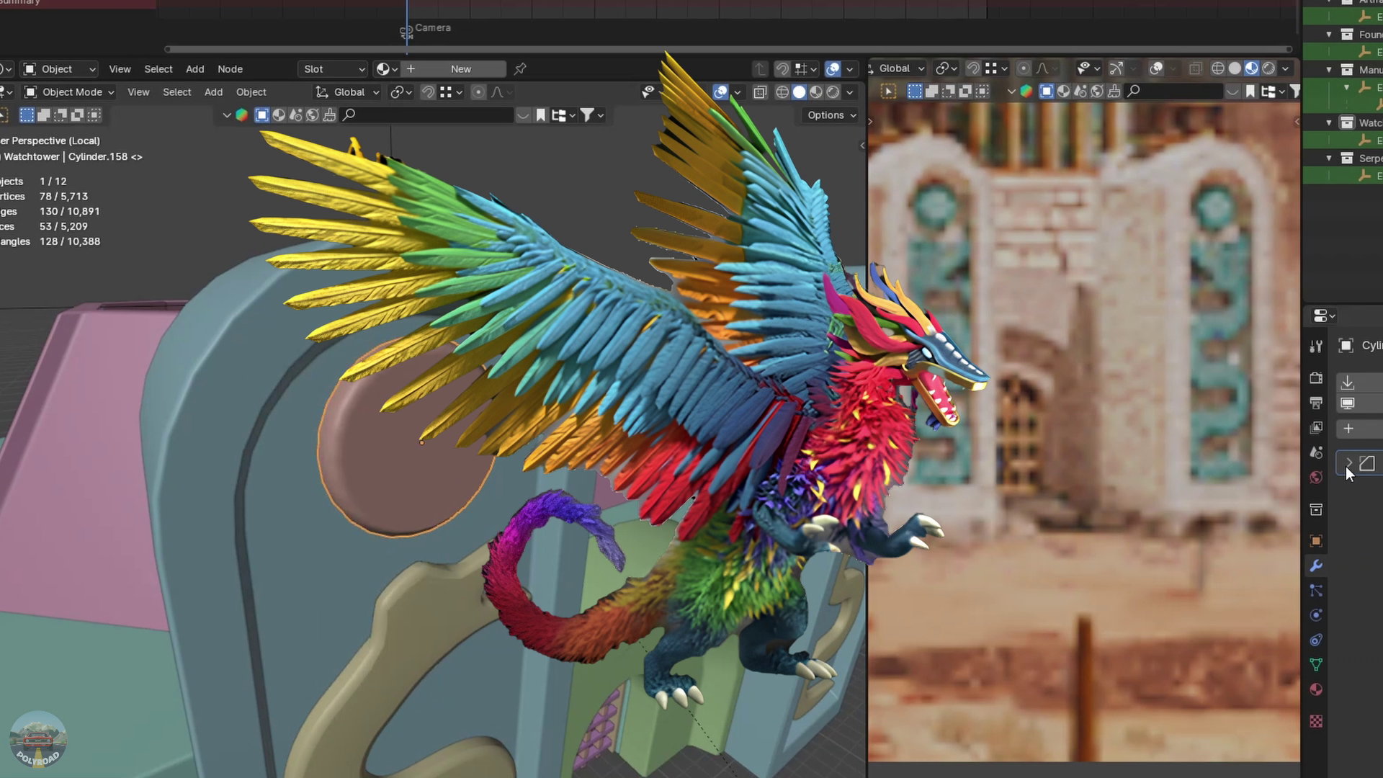This screenshot has height=778, width=1383.
Task: Open the Collection properties tab
Action: pos(1316,509)
